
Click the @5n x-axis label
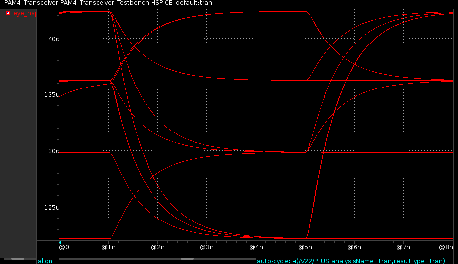click(x=305, y=247)
